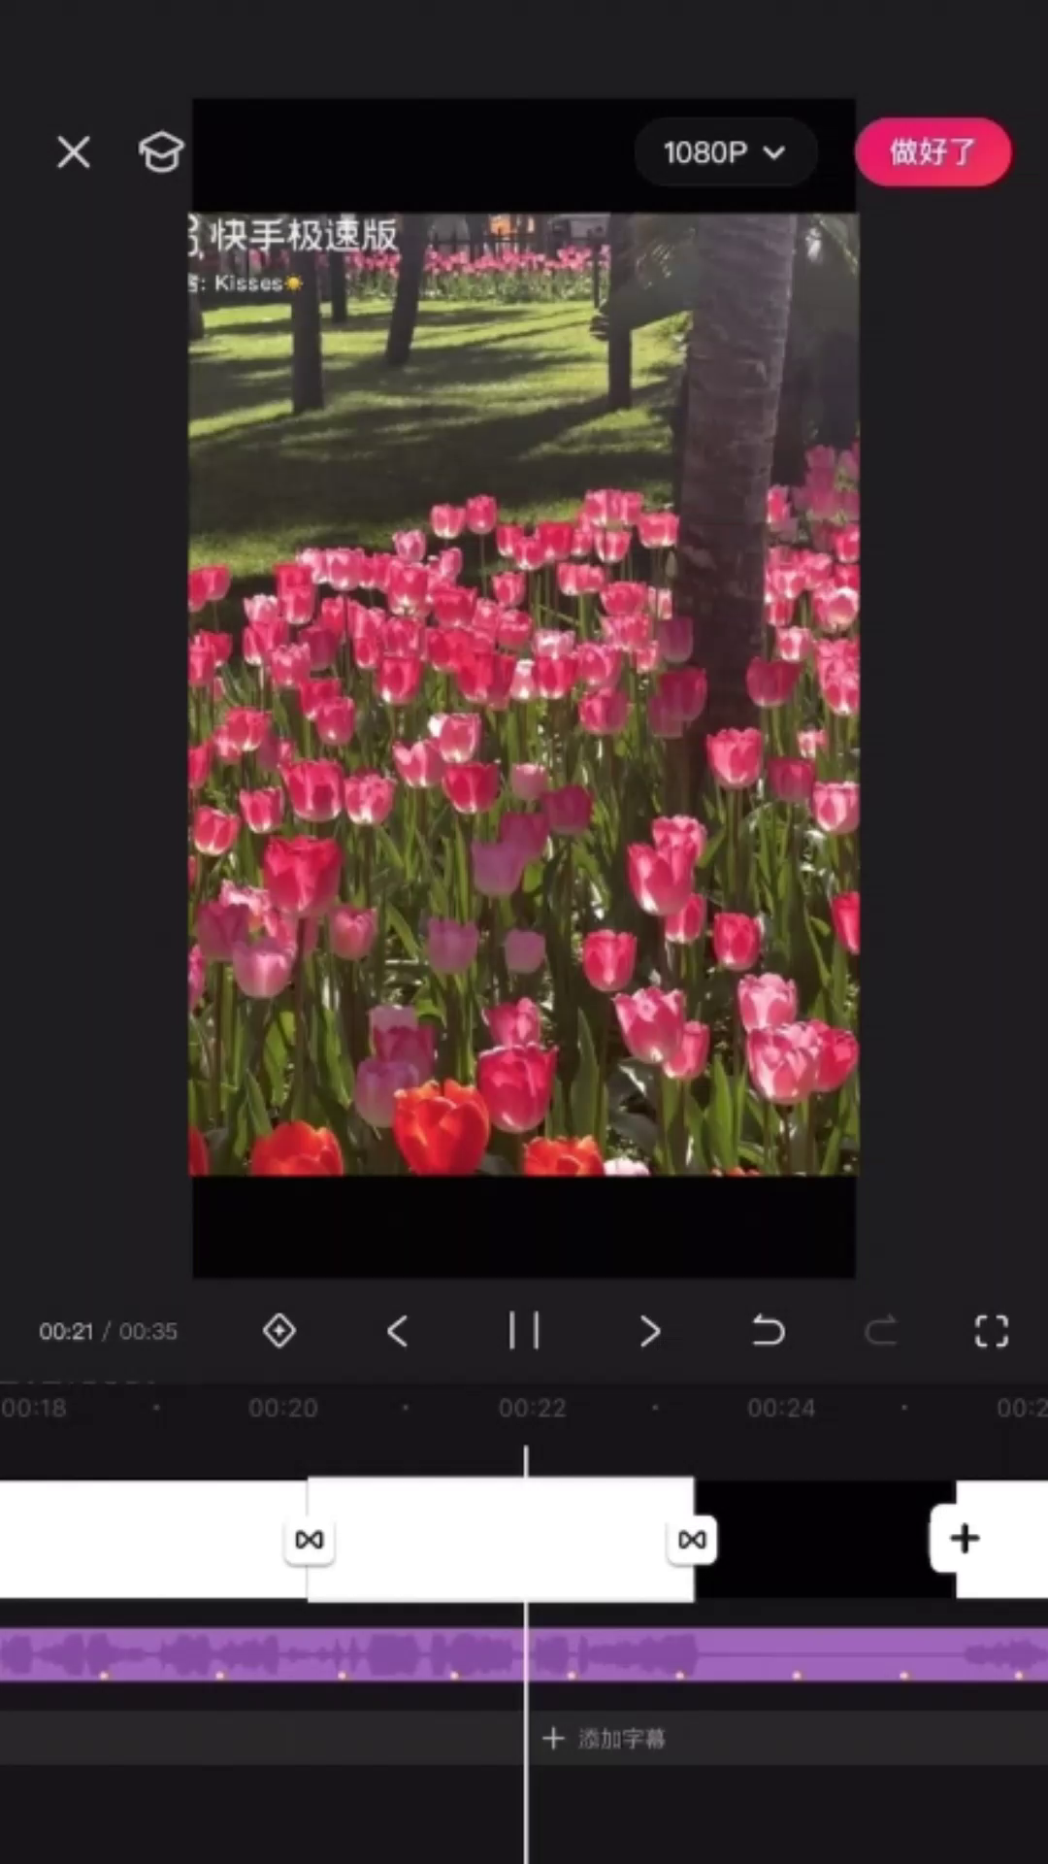1048x1864 pixels.
Task: Step to previous frame arrow
Action: (x=398, y=1330)
